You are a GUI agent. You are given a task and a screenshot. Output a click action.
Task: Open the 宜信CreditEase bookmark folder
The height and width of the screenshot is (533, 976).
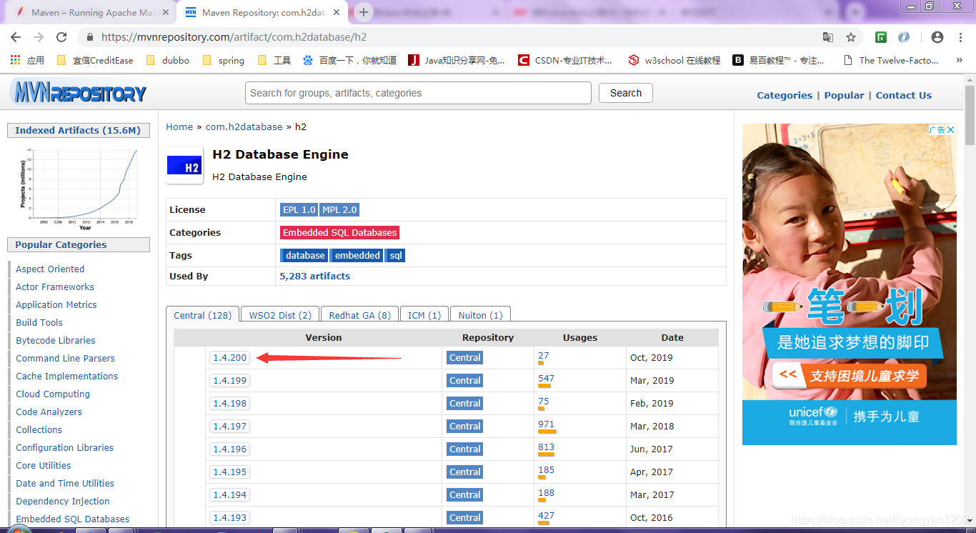94,60
